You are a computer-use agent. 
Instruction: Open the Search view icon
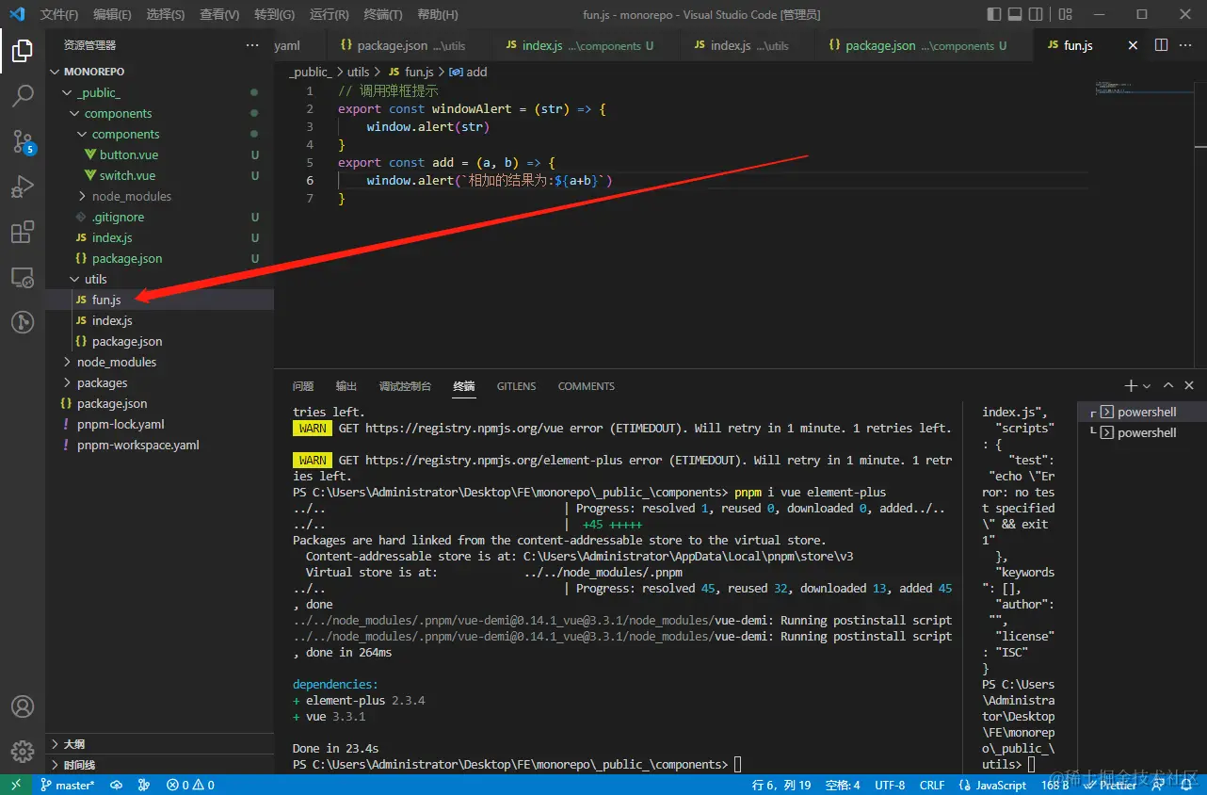click(x=23, y=96)
